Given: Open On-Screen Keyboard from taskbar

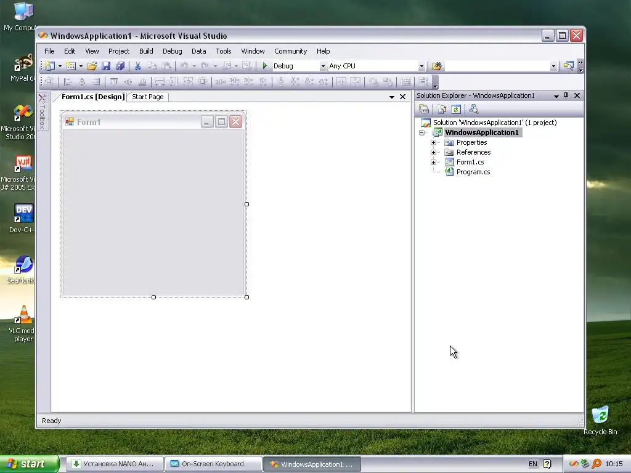Looking at the screenshot, I should 213,464.
